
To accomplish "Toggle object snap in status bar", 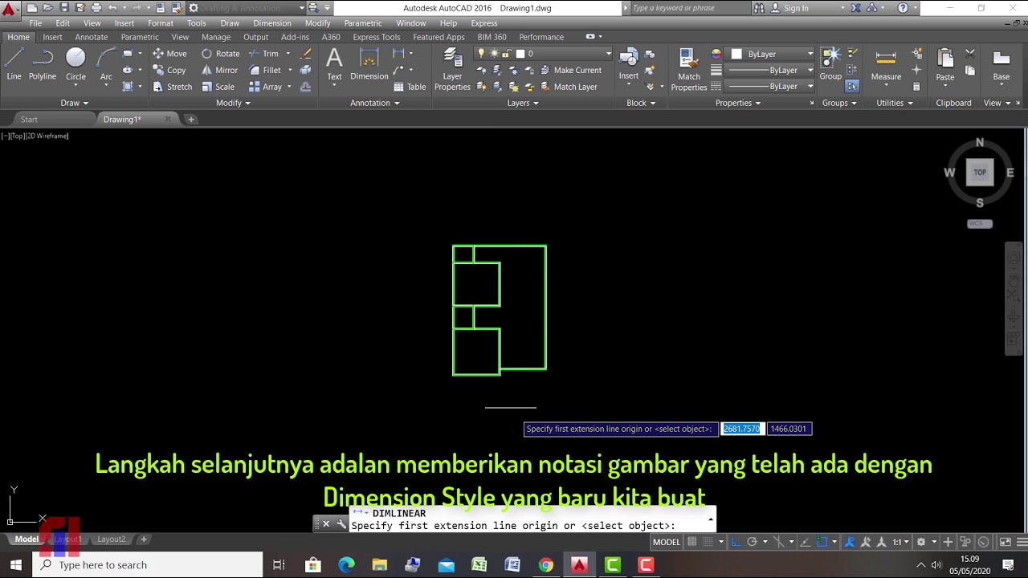I will pos(822,542).
